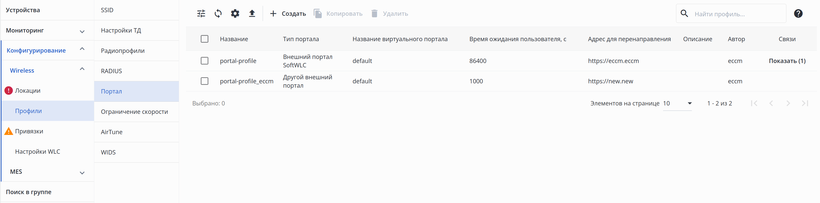The image size is (820, 203).
Task: Click the orange warning icon beside Привязки
Action: coord(9,131)
